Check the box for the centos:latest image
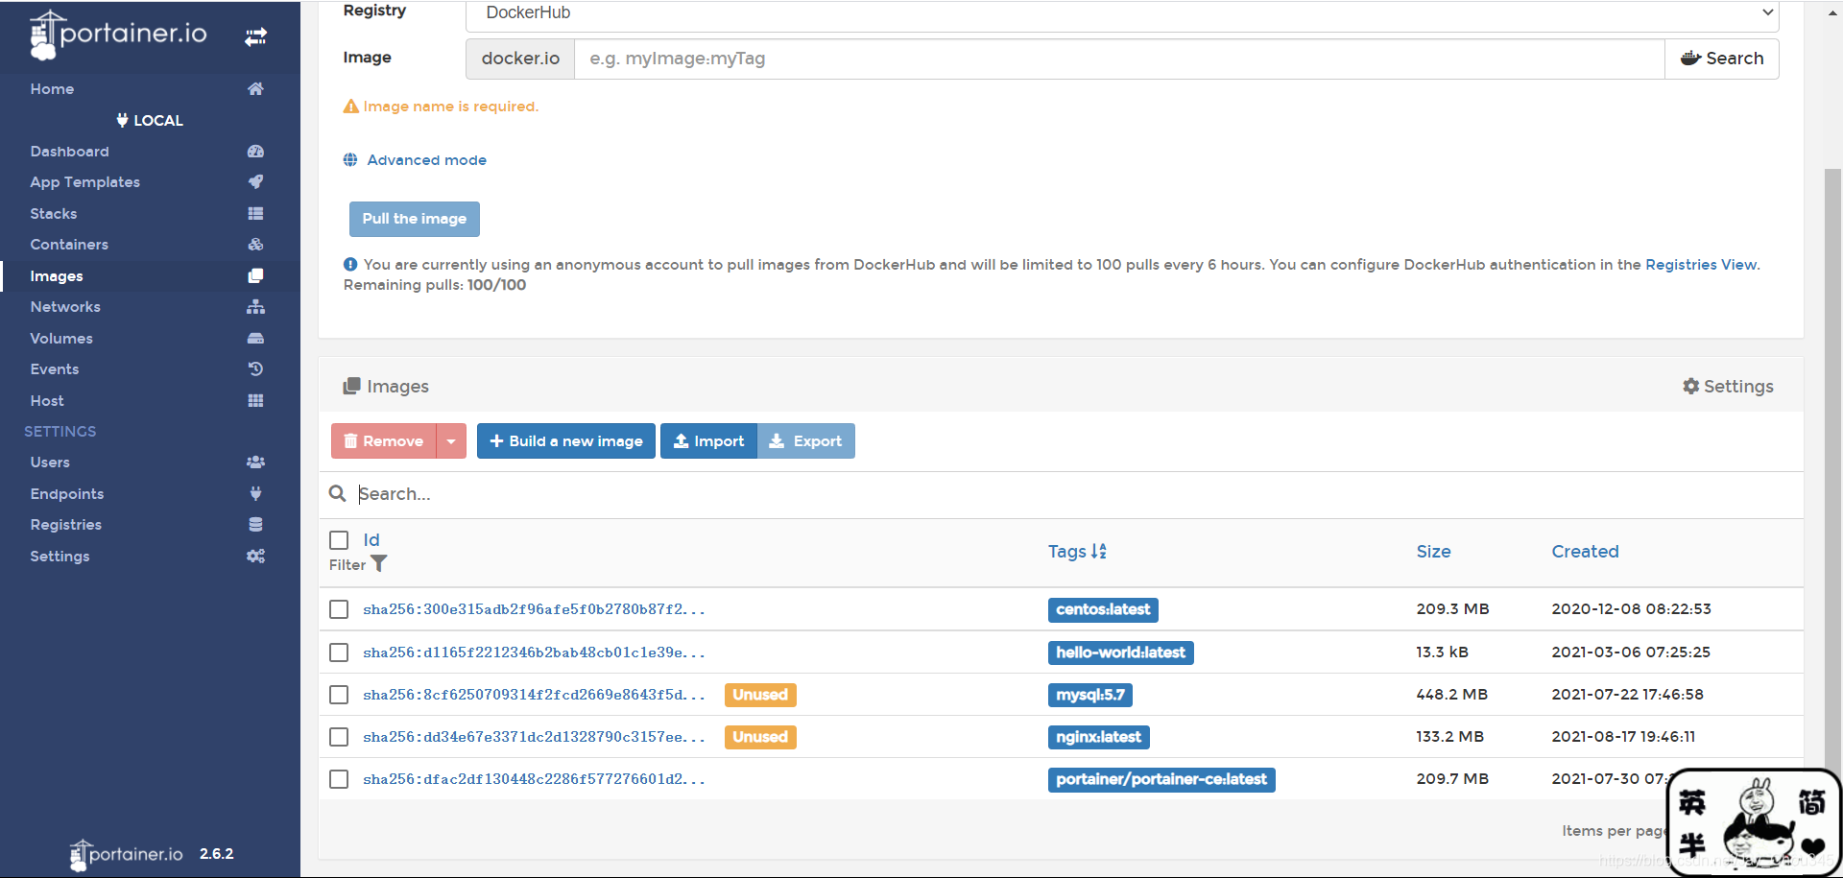Image resolution: width=1843 pixels, height=878 pixels. point(339,609)
